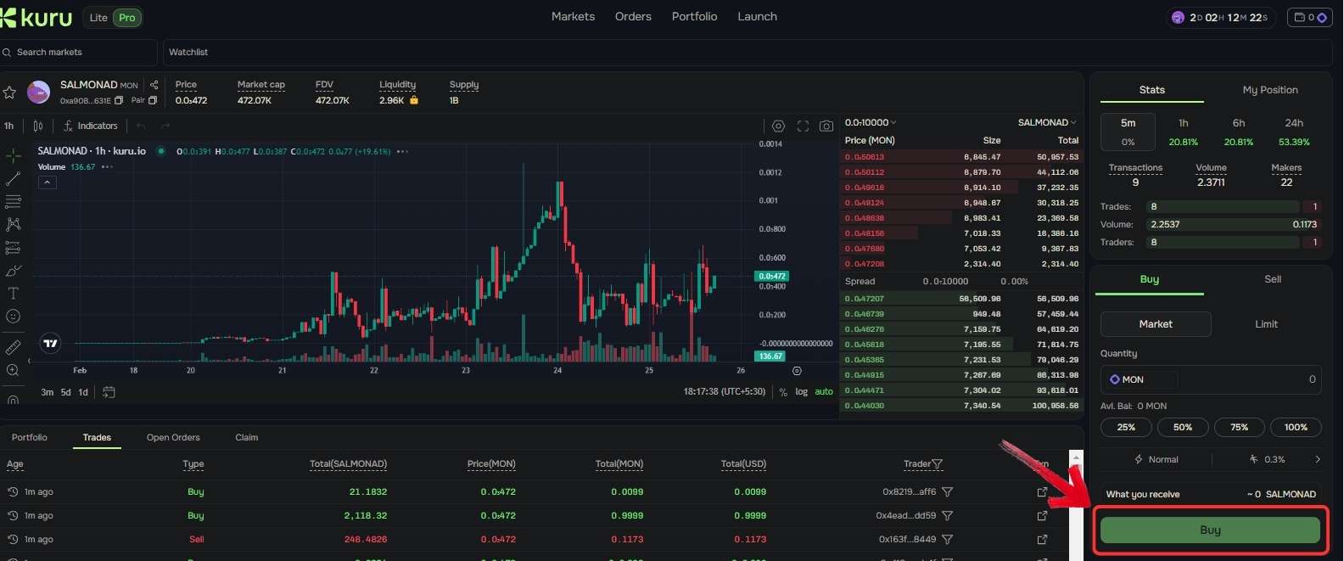Select the crosshair cursor tool
Viewport: 1344px width, 561px height.
13,156
